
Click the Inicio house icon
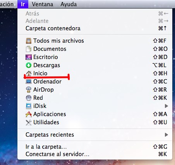click(x=29, y=73)
